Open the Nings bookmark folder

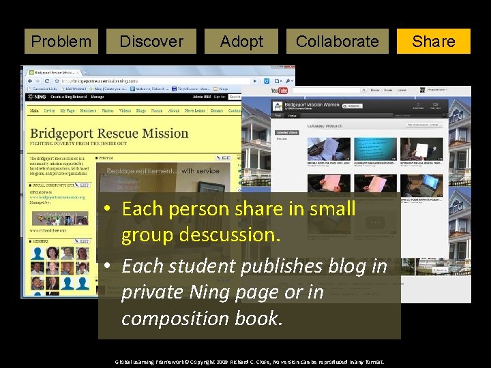(221, 89)
